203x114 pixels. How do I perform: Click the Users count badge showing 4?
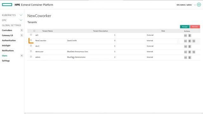pos(22,56)
